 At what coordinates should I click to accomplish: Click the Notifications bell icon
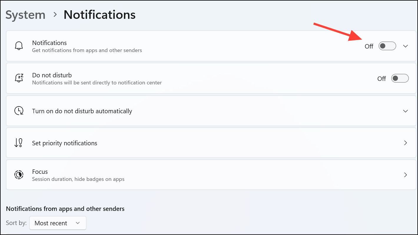[x=19, y=46]
